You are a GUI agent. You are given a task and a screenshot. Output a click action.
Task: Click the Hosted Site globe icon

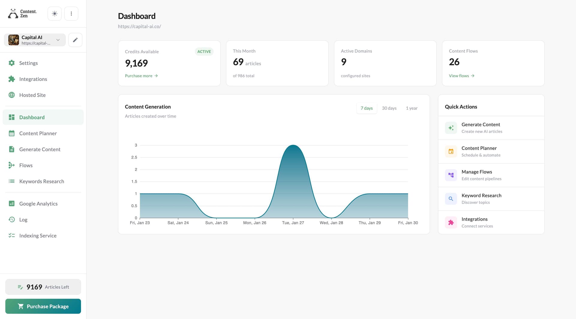point(11,95)
